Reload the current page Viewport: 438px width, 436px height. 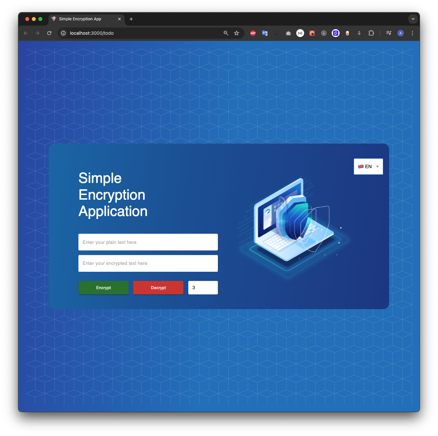click(x=49, y=33)
